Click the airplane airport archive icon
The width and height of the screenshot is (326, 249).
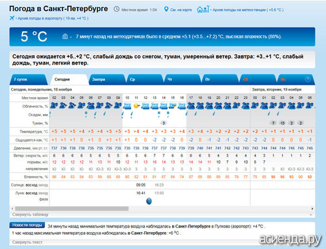(x=12, y=18)
